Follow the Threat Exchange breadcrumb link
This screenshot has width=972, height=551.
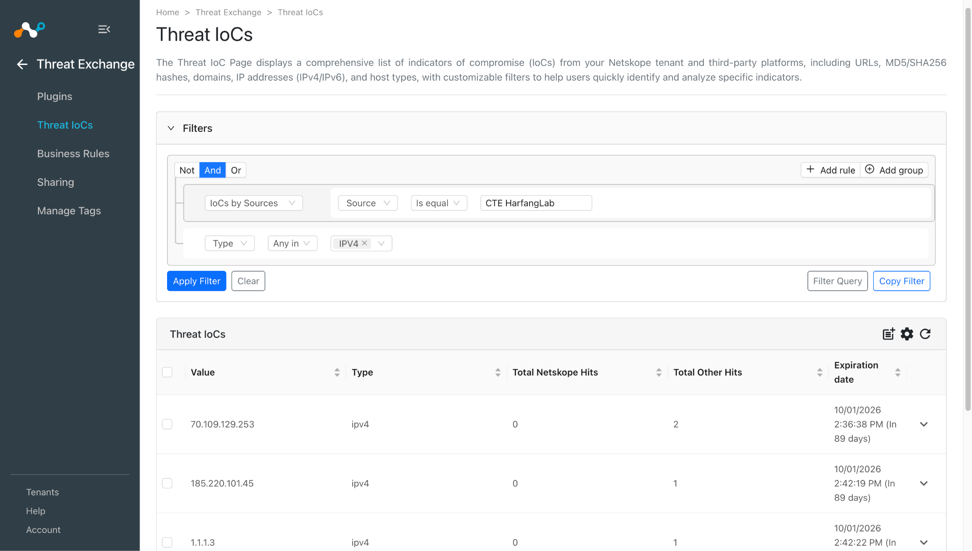pos(228,12)
